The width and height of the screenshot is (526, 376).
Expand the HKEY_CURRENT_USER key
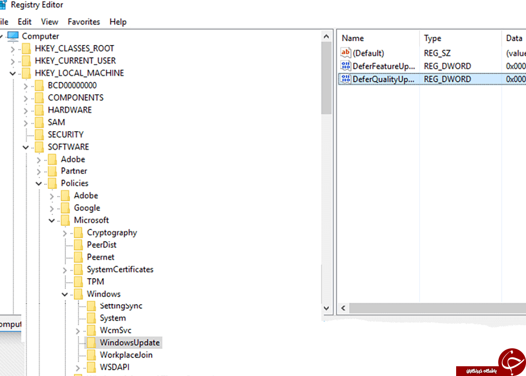13,62
